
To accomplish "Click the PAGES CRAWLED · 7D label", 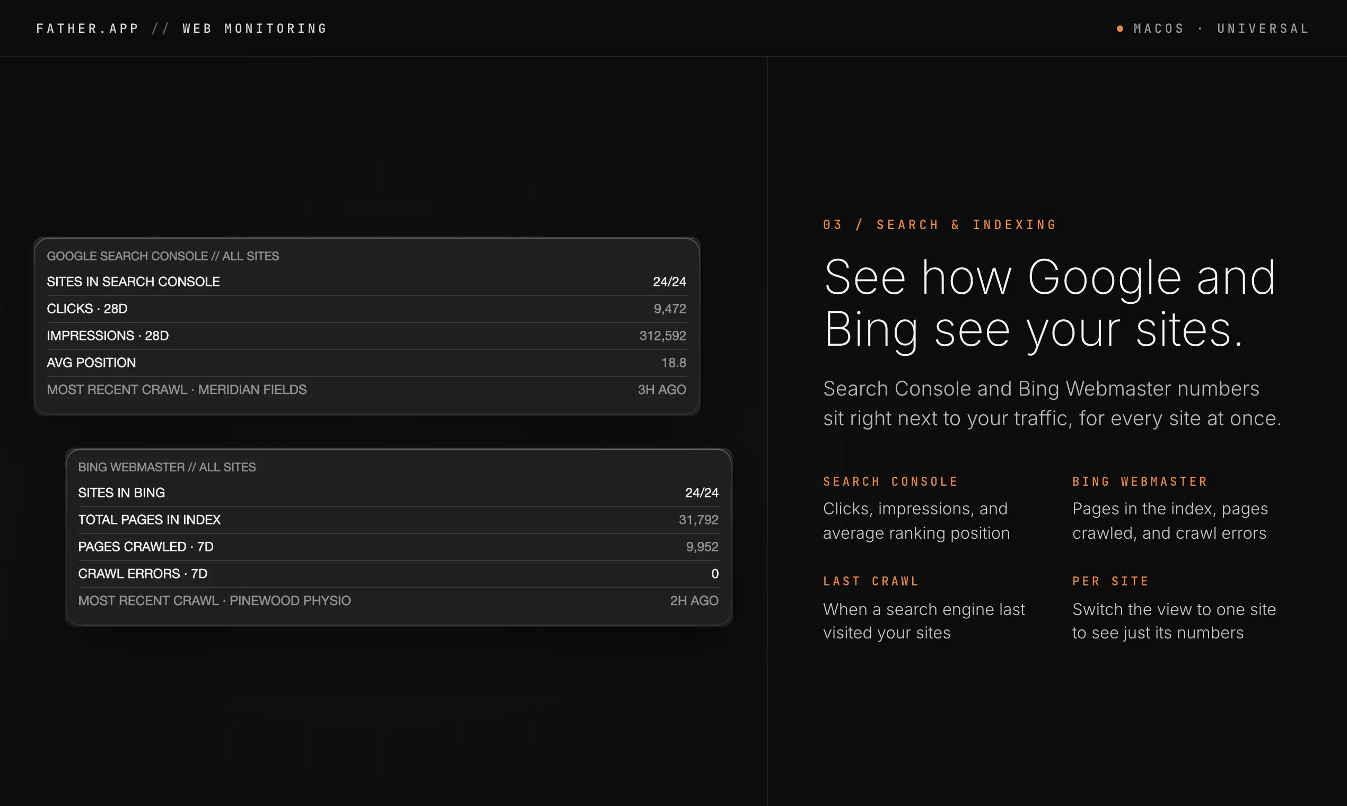I will (x=145, y=546).
